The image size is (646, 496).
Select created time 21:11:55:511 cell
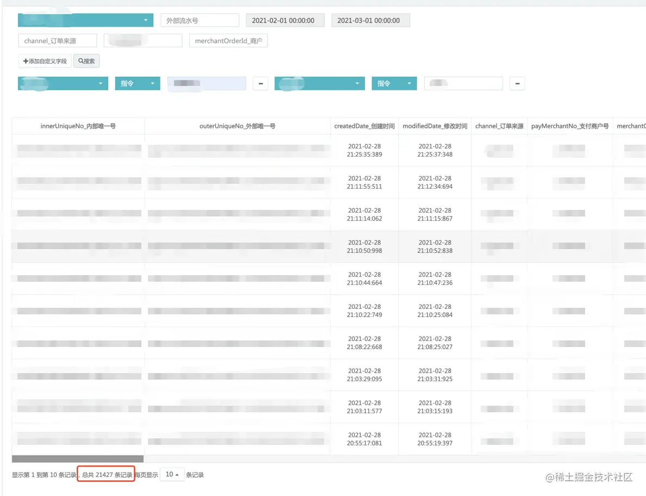click(x=364, y=183)
